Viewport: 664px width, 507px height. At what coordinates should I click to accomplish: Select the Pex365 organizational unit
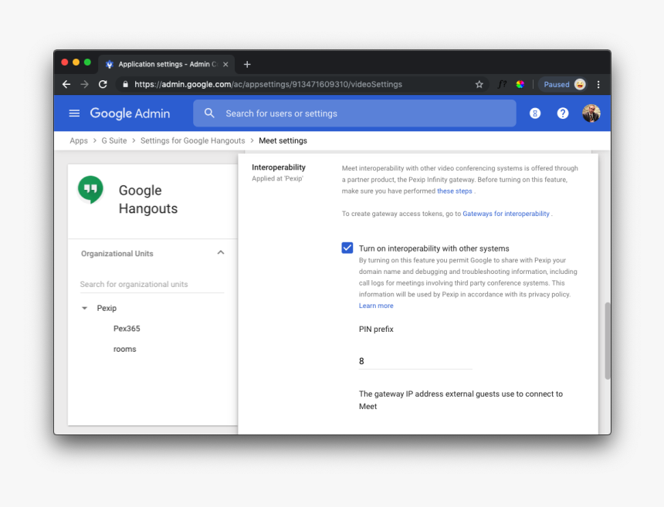coord(127,329)
